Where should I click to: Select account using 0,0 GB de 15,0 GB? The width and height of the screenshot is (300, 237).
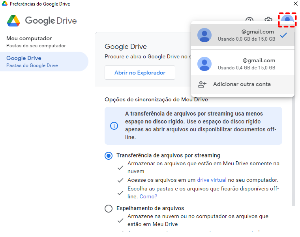pos(243,35)
